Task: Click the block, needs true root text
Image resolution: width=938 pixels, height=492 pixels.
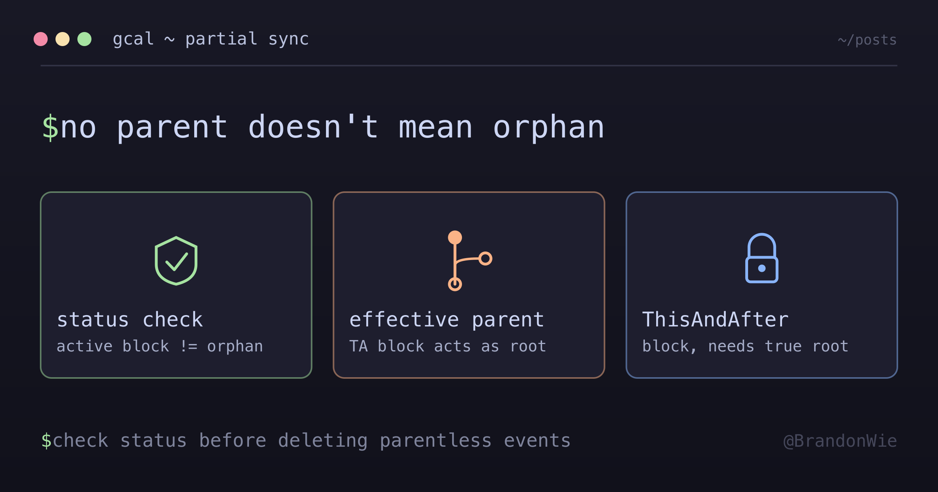Action: pyautogui.click(x=745, y=346)
